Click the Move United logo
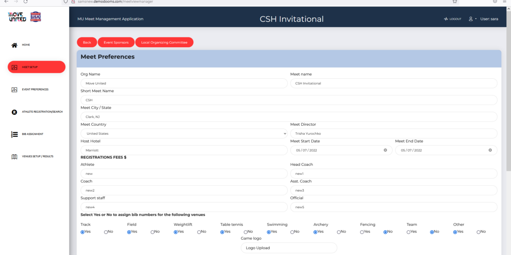Image resolution: width=511 pixels, height=255 pixels. click(17, 17)
